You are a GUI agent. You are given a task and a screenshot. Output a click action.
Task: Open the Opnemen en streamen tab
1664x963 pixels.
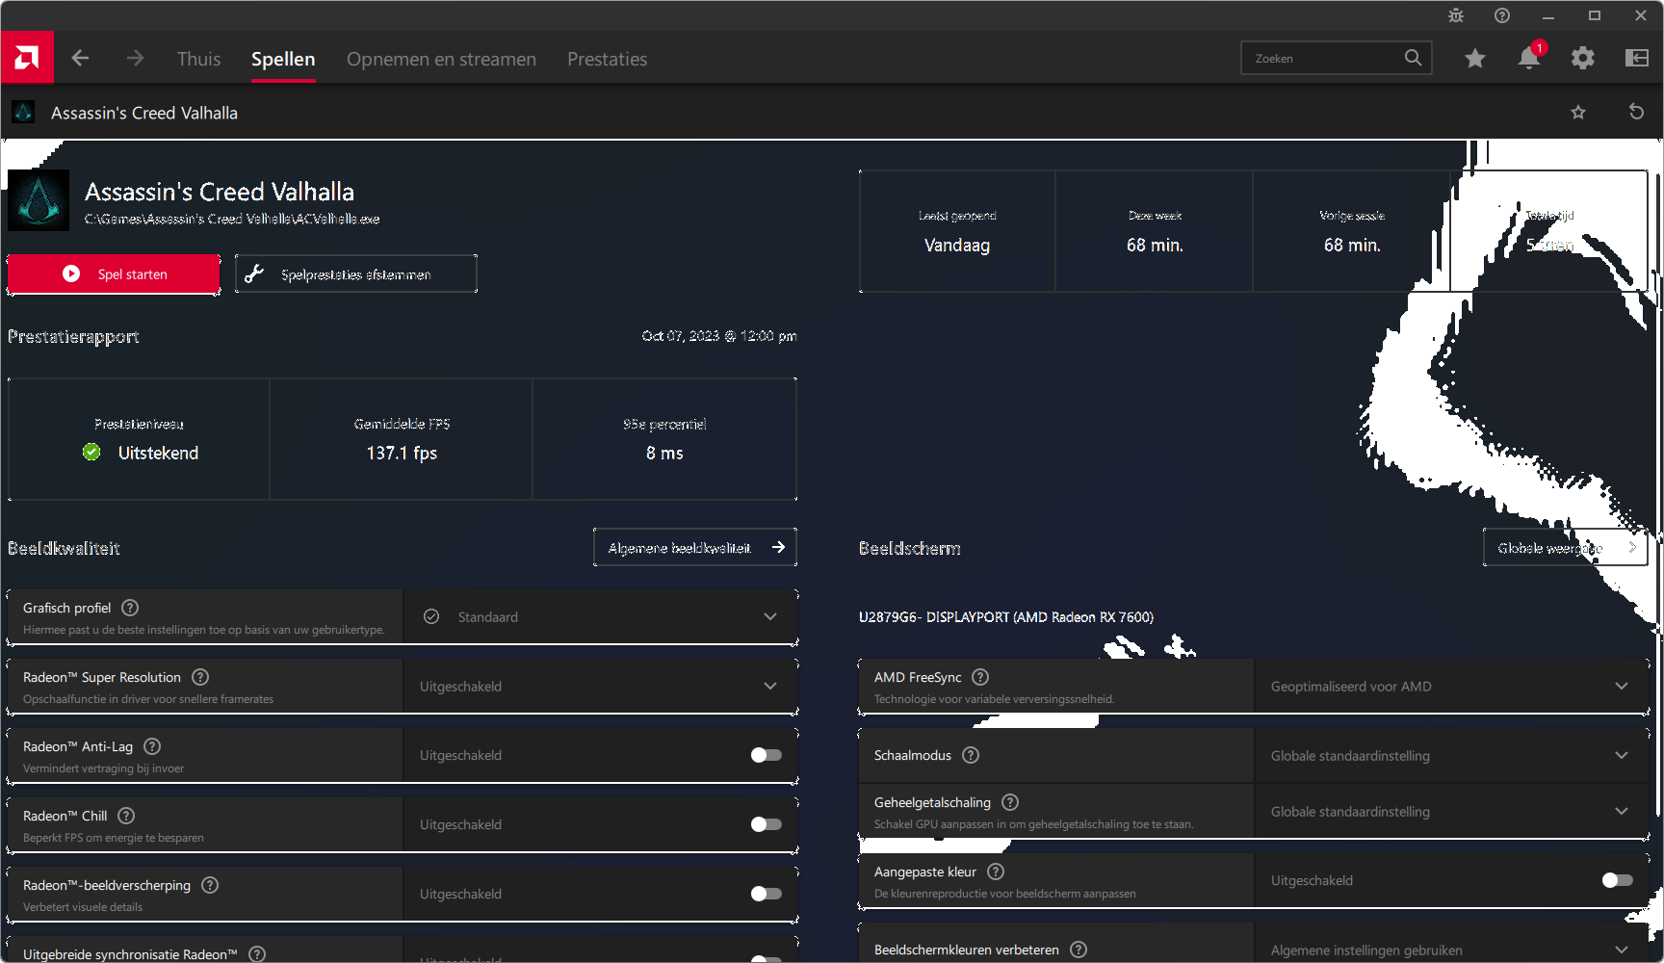click(x=441, y=59)
